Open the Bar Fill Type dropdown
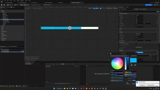This screenshot has height=90, width=160. (x=139, y=35)
